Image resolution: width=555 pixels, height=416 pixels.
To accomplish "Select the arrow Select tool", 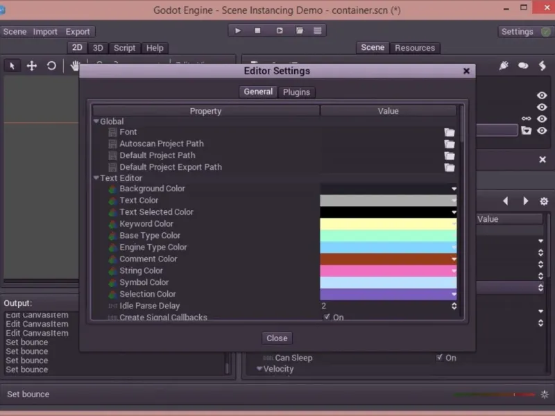I will [x=12, y=66].
